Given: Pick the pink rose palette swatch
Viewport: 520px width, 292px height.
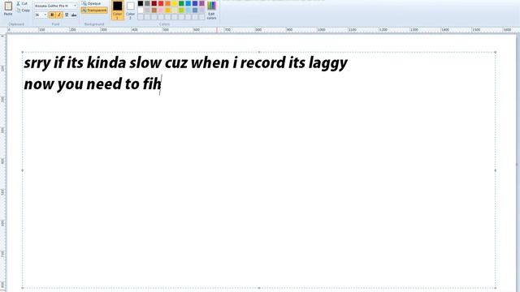Looking at the screenshot, I should pos(161,11).
